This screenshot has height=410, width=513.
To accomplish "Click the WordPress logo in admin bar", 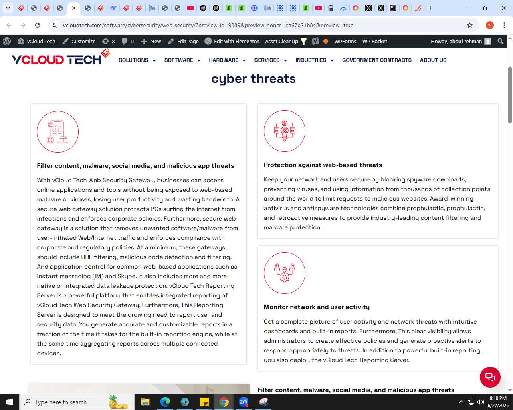I will pyautogui.click(x=7, y=41).
